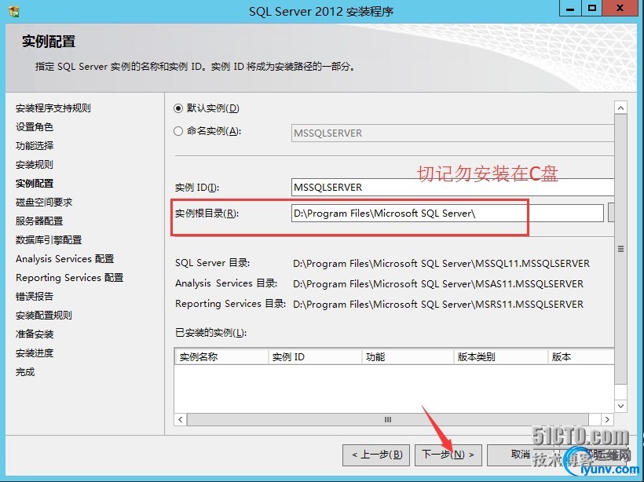Click the horizontal scrollbar right arrow
This screenshot has height=482, width=644.
coord(607,420)
